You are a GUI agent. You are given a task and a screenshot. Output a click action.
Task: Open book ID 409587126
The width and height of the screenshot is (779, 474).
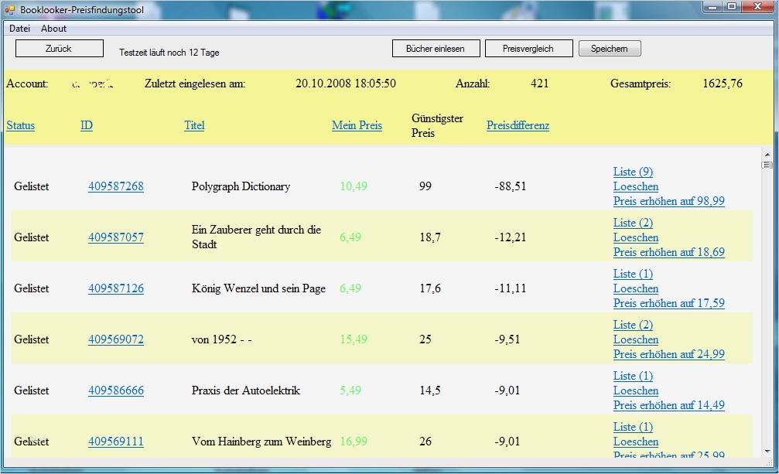[116, 288]
